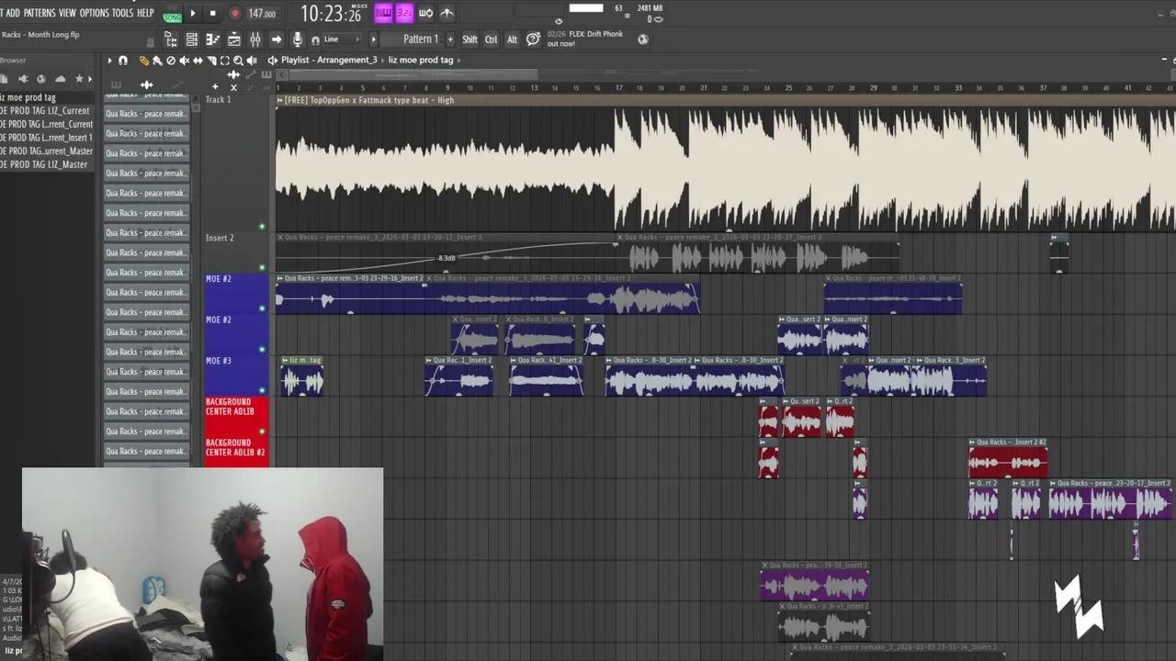
Task: Click the microphone recording icon
Action: point(297,39)
